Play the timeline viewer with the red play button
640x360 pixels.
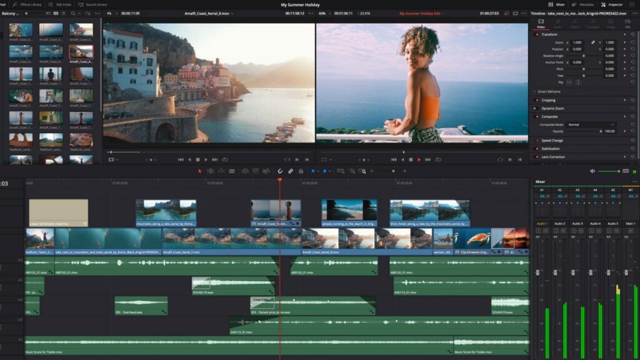(x=419, y=159)
